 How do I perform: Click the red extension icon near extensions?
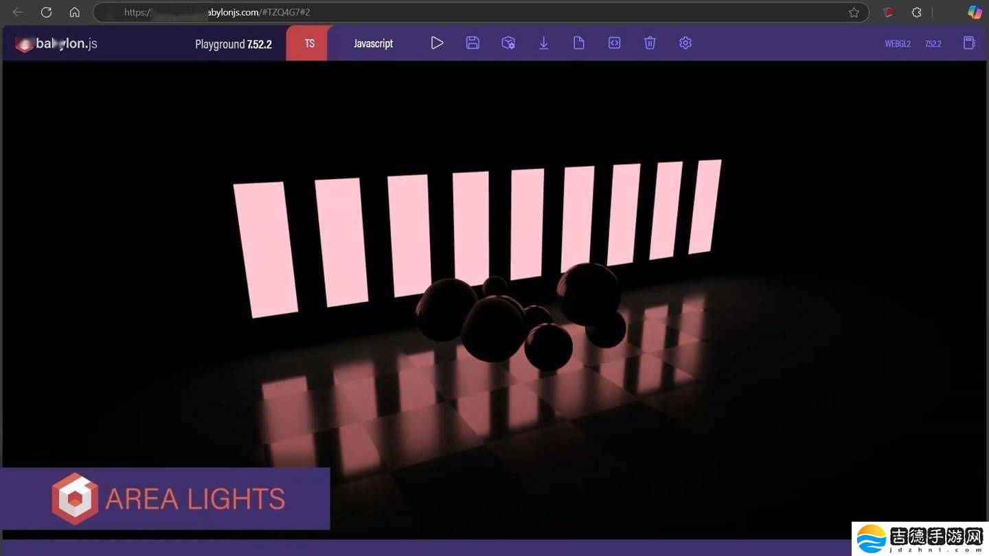888,12
